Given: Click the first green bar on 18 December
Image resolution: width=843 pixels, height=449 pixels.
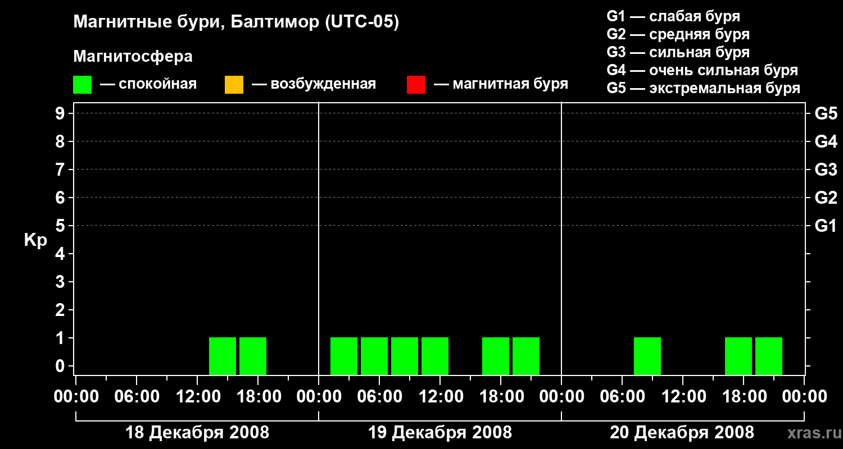Looking at the screenshot, I should point(223,356).
